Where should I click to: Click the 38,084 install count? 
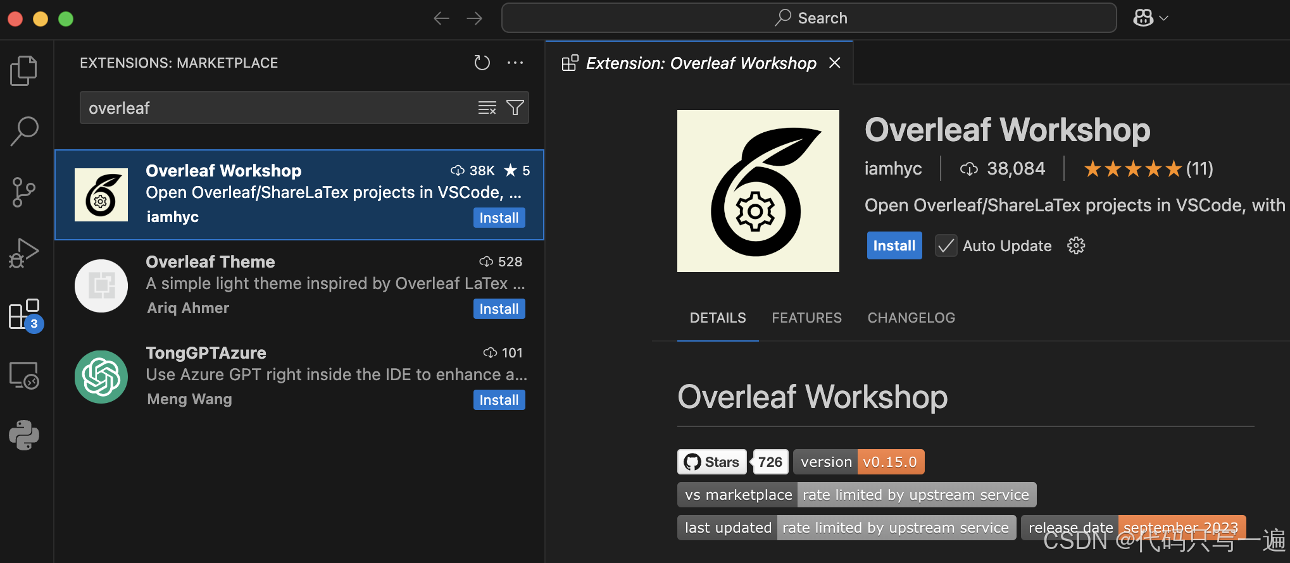pyautogui.click(x=1003, y=168)
